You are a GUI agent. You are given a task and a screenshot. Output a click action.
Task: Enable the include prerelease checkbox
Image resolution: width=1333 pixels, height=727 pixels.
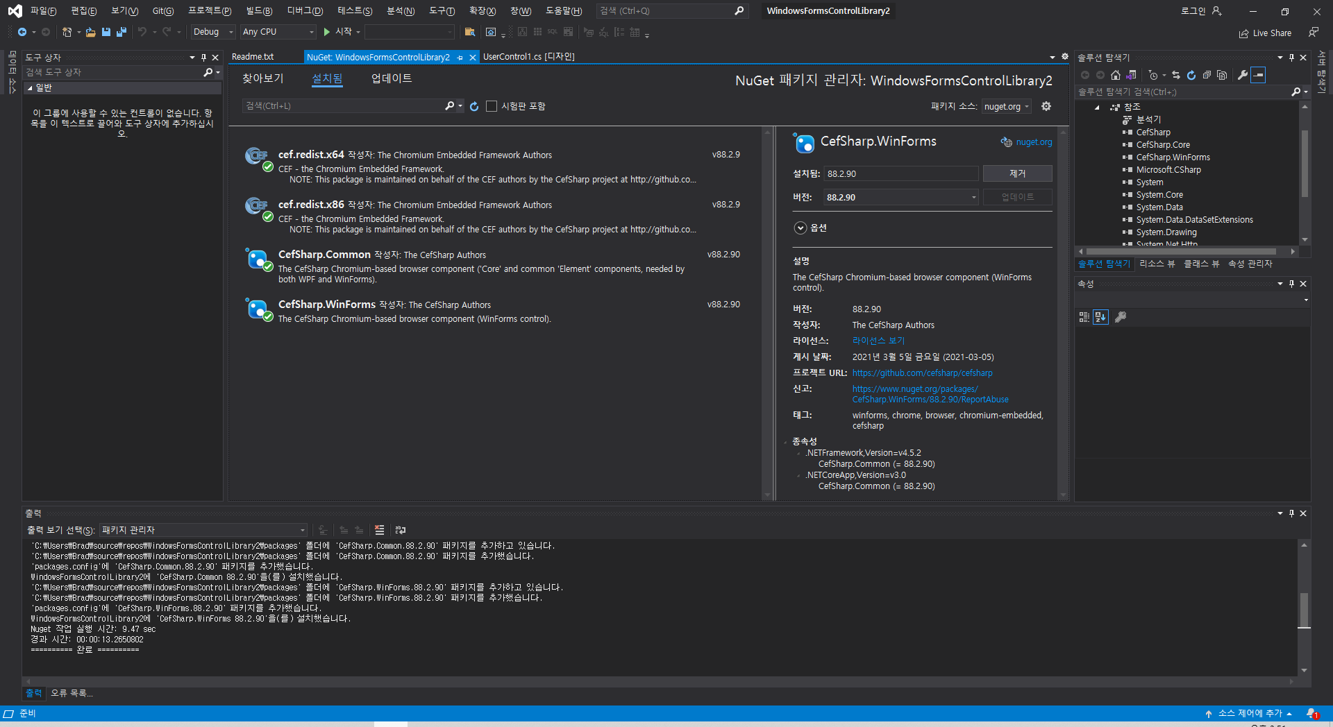click(x=492, y=106)
